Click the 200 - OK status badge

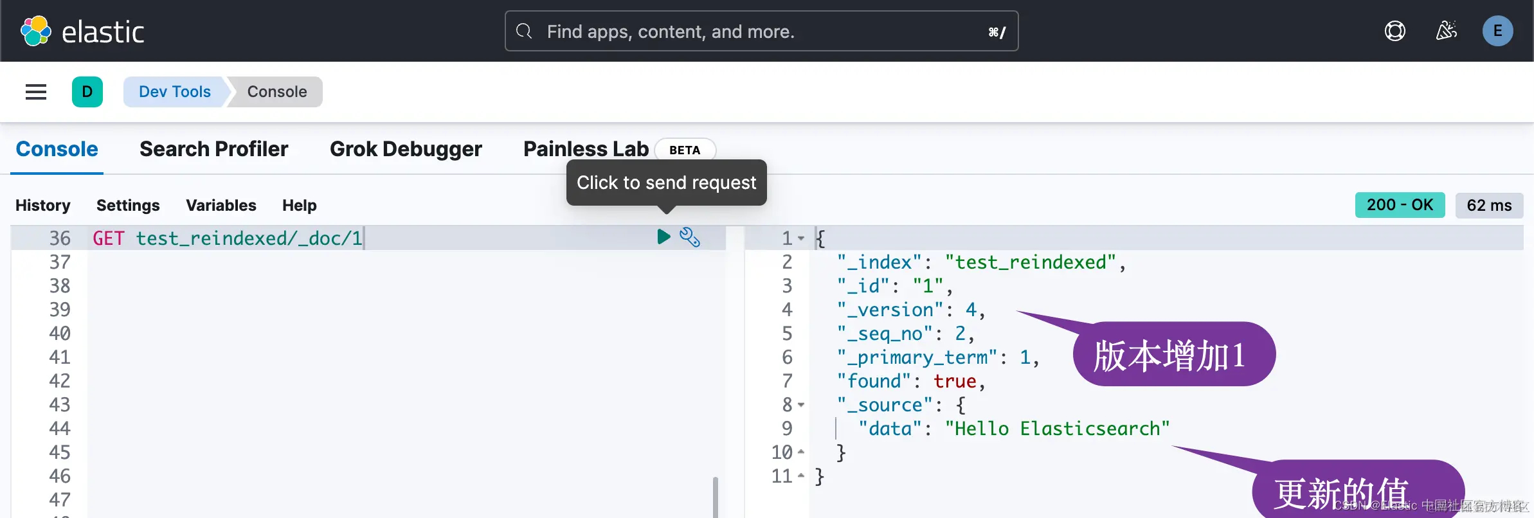(1400, 206)
